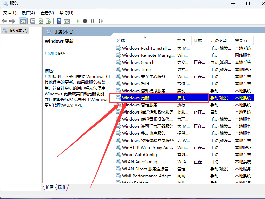Select the WLAN Direct 服务连接管... entry

pos(147,169)
